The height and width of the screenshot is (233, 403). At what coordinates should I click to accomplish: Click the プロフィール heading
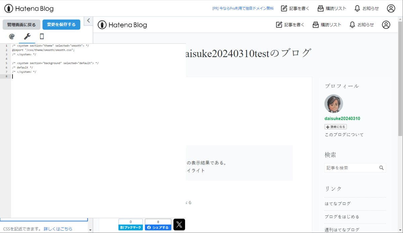(342, 86)
